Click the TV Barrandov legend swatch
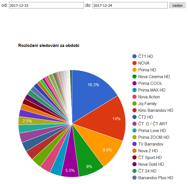 pyautogui.click(x=134, y=144)
